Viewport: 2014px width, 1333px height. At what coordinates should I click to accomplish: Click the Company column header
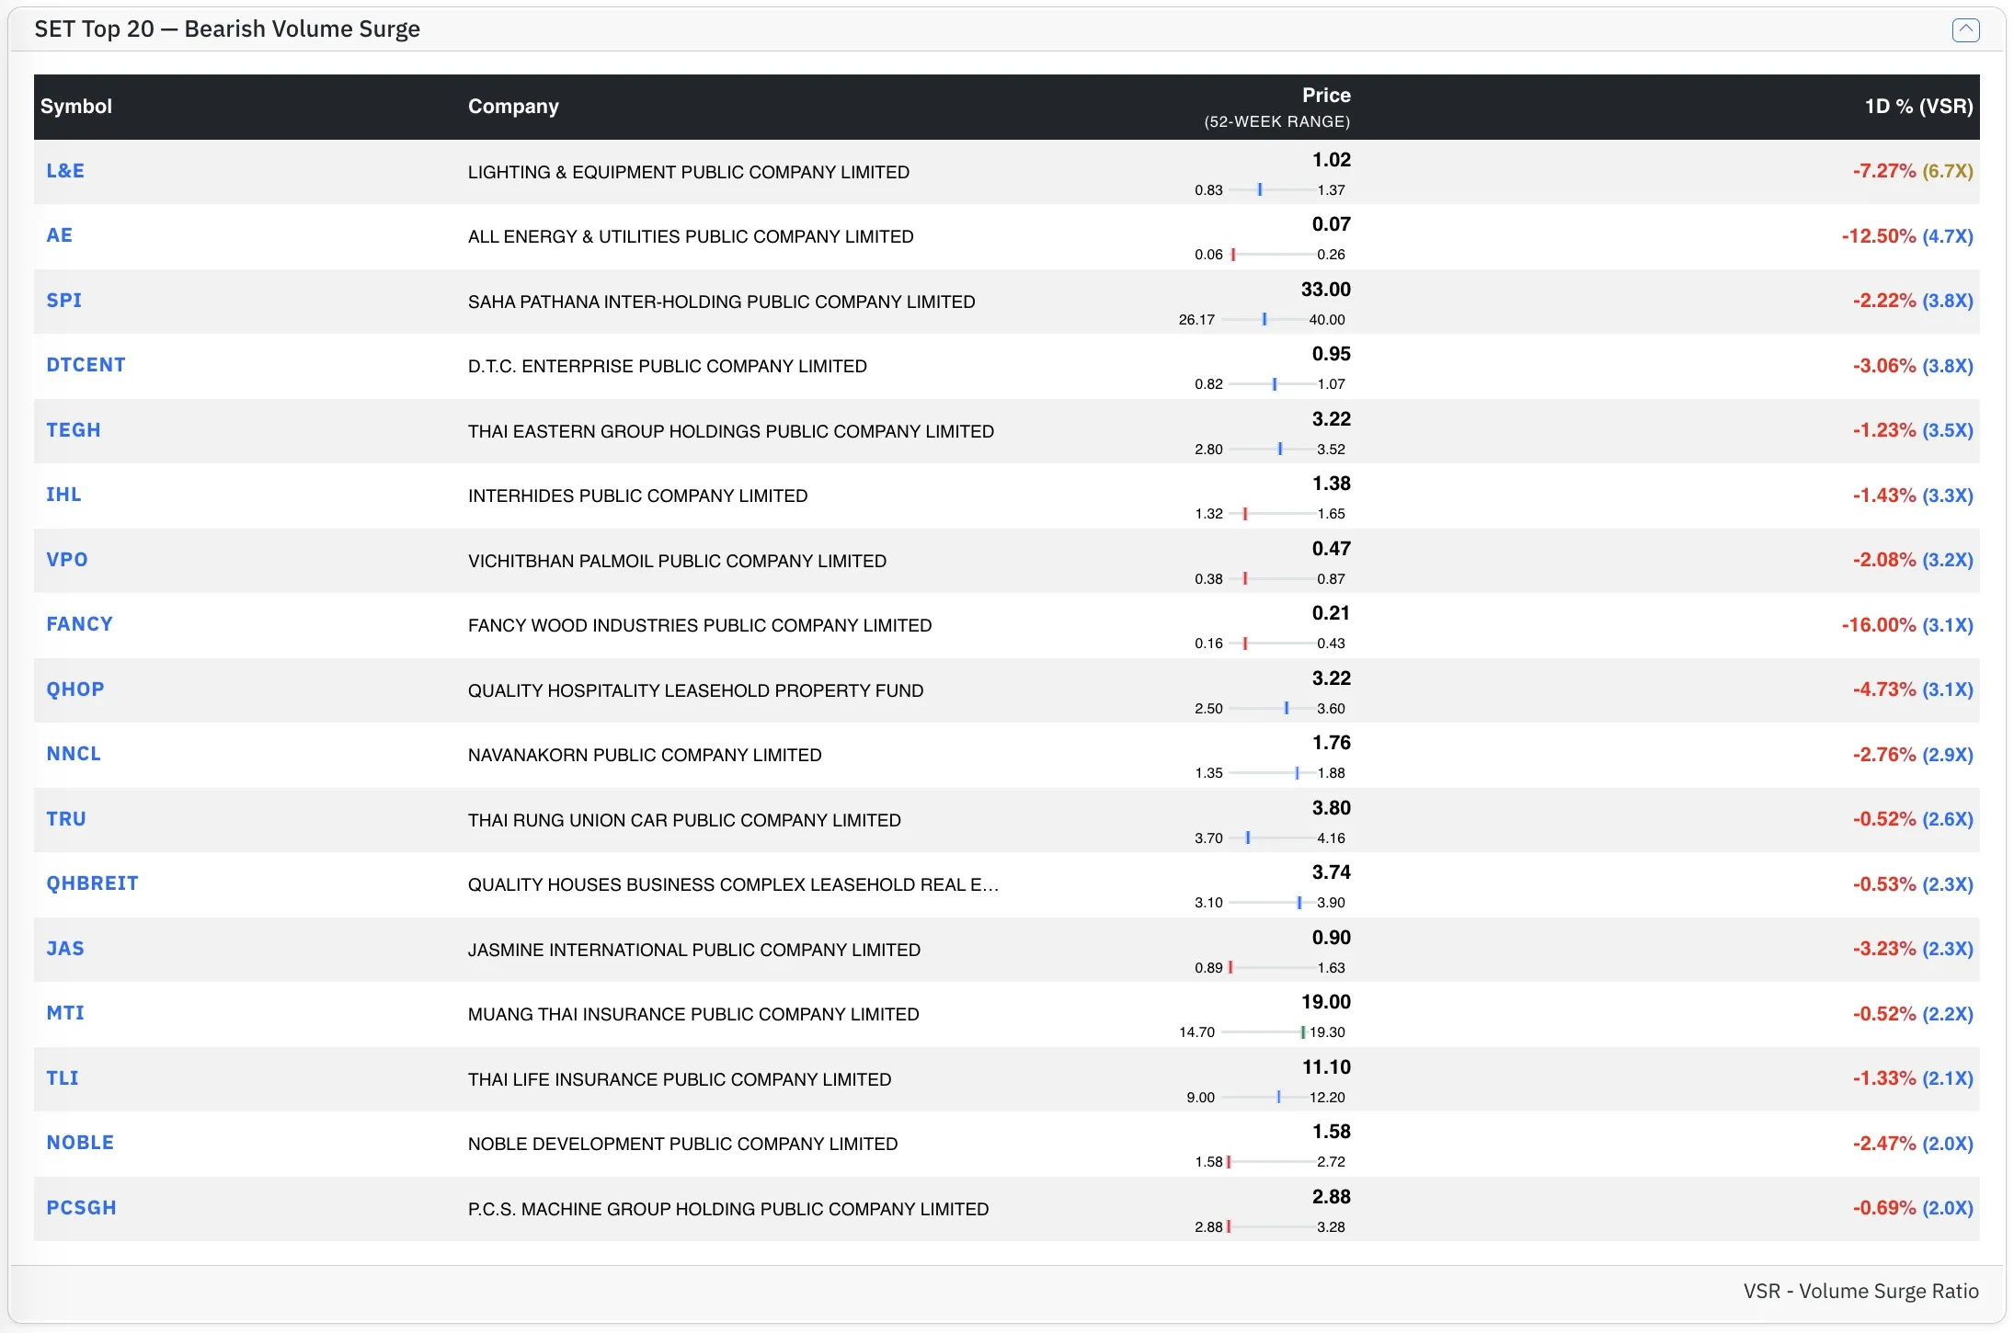pyautogui.click(x=513, y=107)
